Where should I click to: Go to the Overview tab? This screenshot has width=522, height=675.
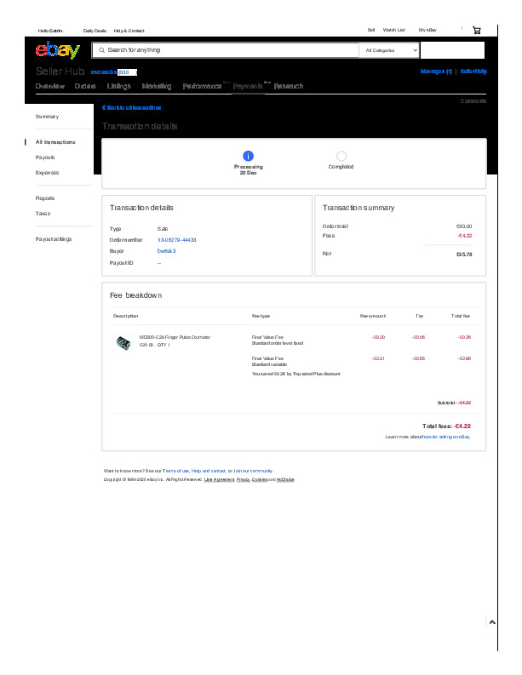[x=49, y=86]
